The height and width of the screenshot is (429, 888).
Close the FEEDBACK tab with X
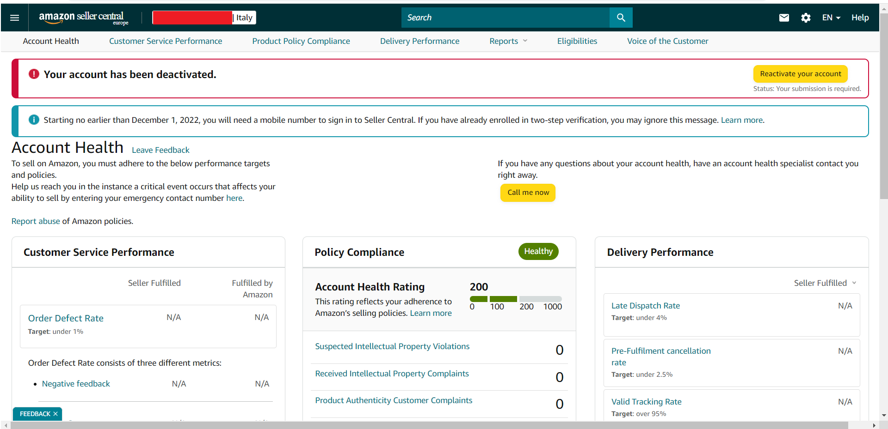[x=55, y=414]
